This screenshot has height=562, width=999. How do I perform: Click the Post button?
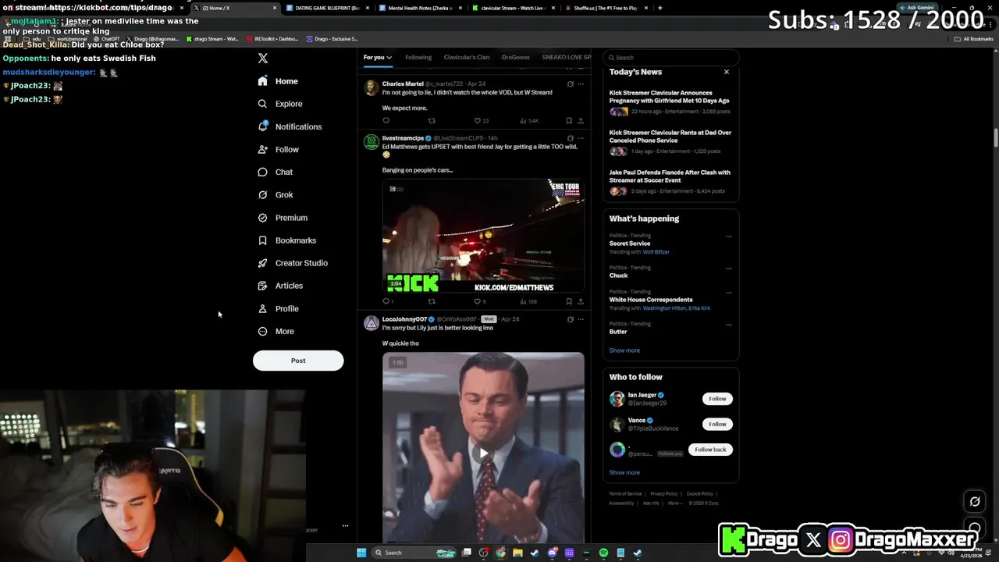(298, 361)
